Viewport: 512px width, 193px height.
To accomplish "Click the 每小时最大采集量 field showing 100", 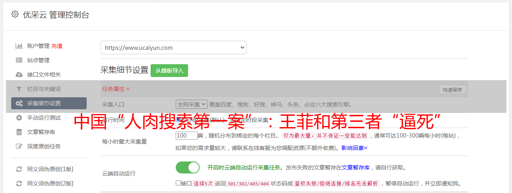I will click(187, 136).
